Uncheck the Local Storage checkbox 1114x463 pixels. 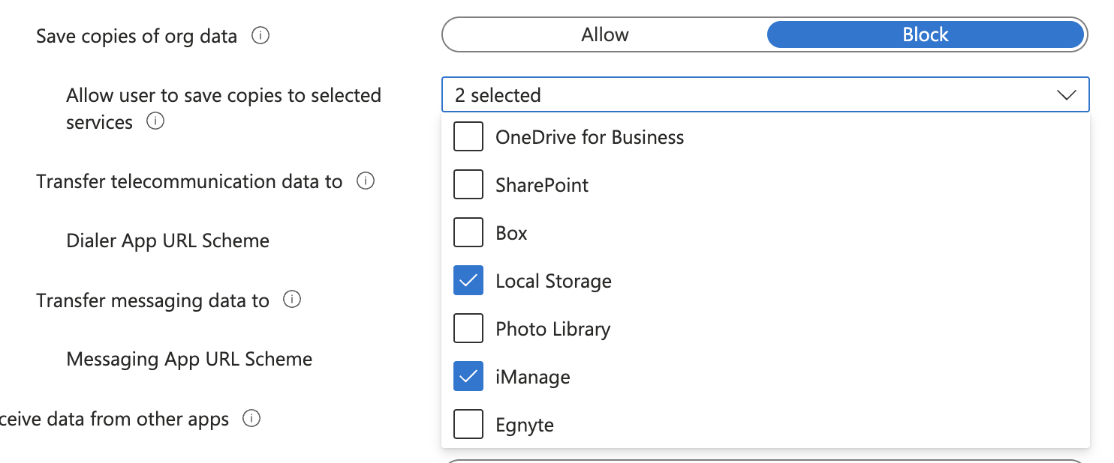click(x=468, y=281)
